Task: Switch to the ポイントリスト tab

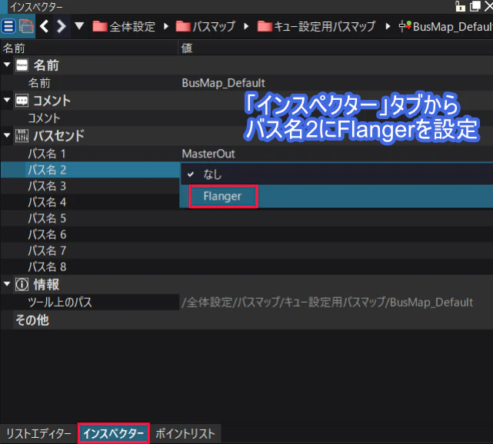Action: pyautogui.click(x=185, y=434)
